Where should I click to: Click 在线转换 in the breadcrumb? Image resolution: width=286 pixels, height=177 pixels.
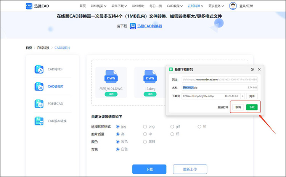click(43, 48)
